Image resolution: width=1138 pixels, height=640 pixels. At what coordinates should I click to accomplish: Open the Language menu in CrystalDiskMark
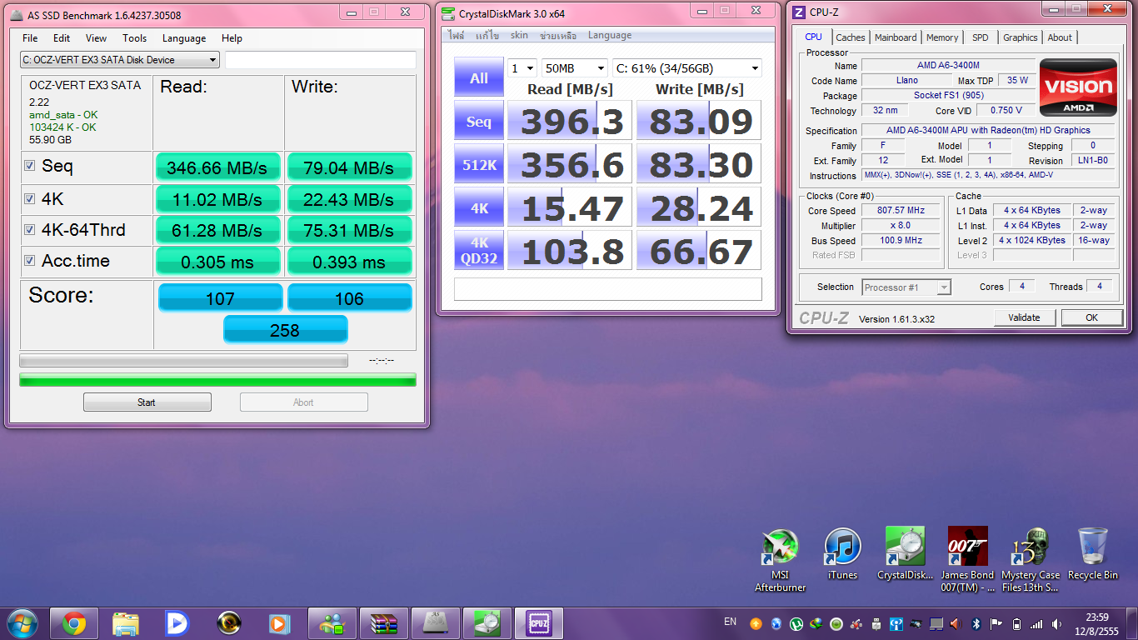point(610,35)
